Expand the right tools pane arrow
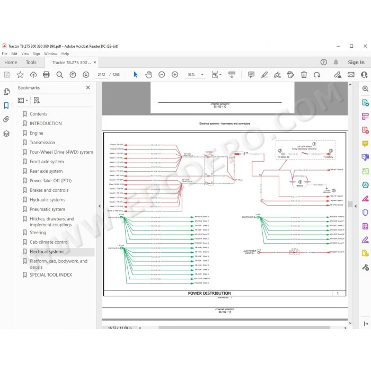Screen dimensions: 371x371 click(x=356, y=206)
